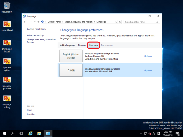This screenshot has width=183, height=137.
Task: Click the address bar Control Panel icon
Action: [43, 22]
